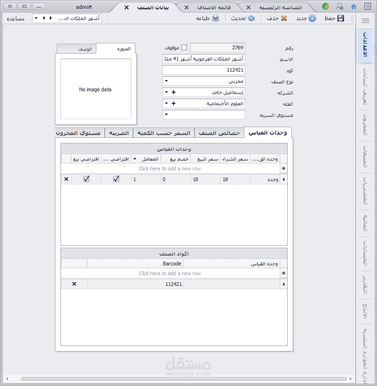The height and width of the screenshot is (386, 377).
Task: Click 'Click here to add a new row' in units grid
Action: point(170,169)
